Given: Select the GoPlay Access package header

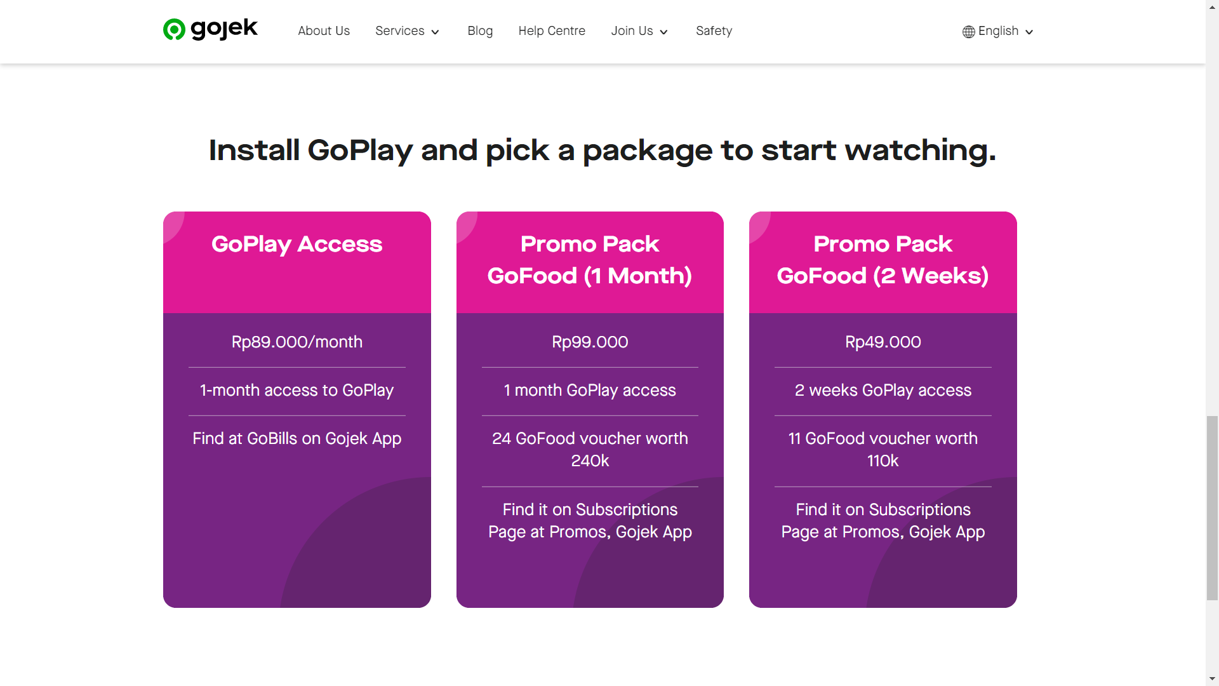Looking at the screenshot, I should tap(297, 245).
